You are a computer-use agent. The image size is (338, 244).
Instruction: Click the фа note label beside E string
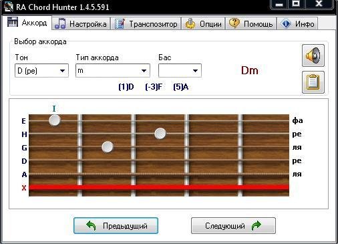pyautogui.click(x=297, y=120)
